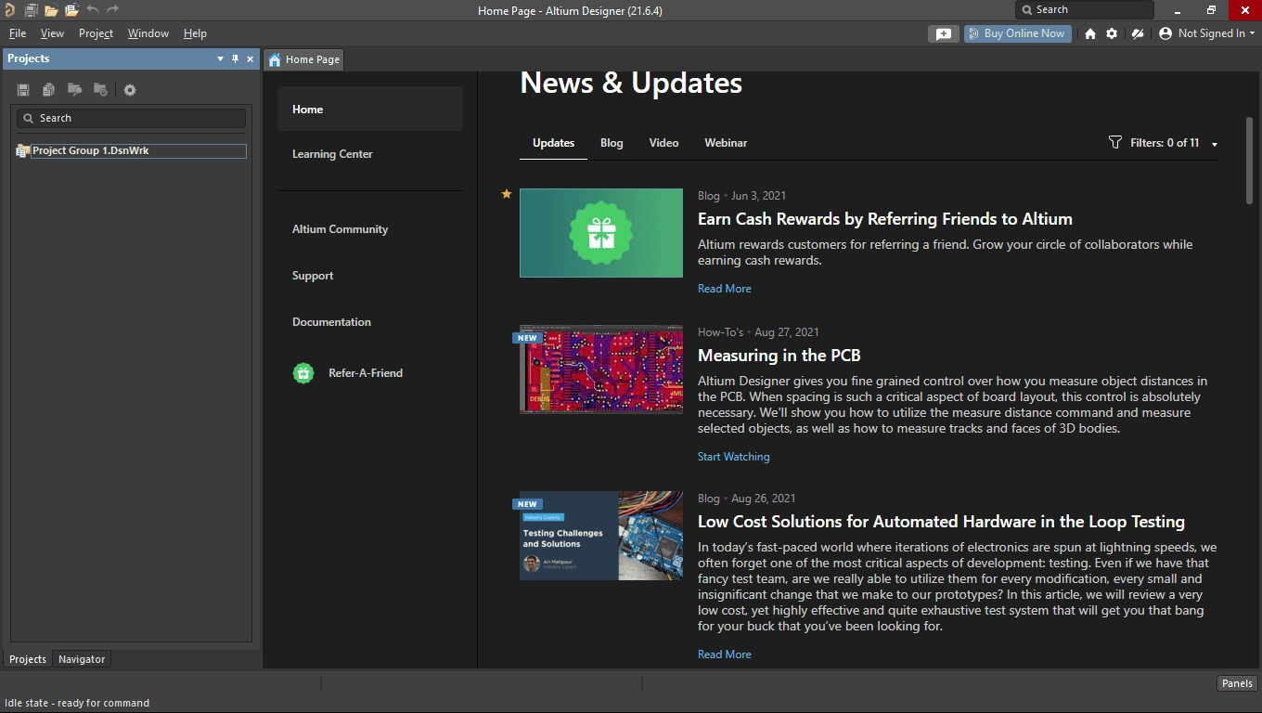Switch to the Navigator bottom tab

[82, 659]
